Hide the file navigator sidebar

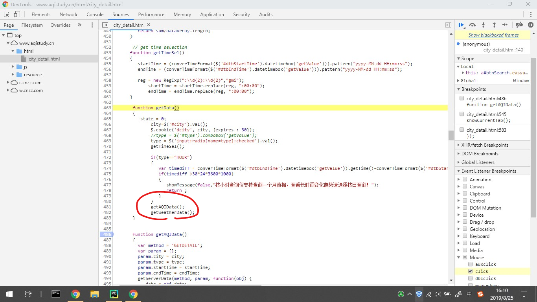coord(105,25)
